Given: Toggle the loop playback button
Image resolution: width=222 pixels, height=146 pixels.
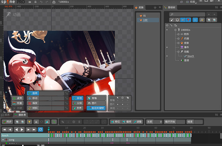Looking at the screenshot, I should click(x=40, y=130).
